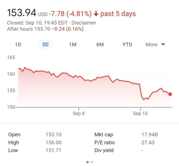Click the red endpoint dot on chart
The height and width of the screenshot is (166, 179).
[x=170, y=94]
